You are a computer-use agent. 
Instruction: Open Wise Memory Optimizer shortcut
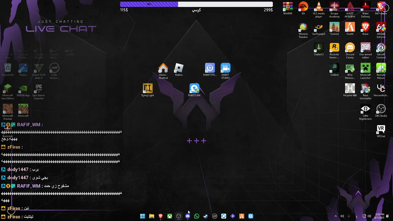click(350, 72)
